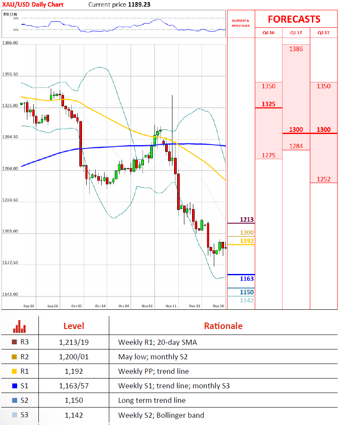The image size is (341, 425).
Task: Click the Sep 16 date axis label
Action: pos(29,306)
